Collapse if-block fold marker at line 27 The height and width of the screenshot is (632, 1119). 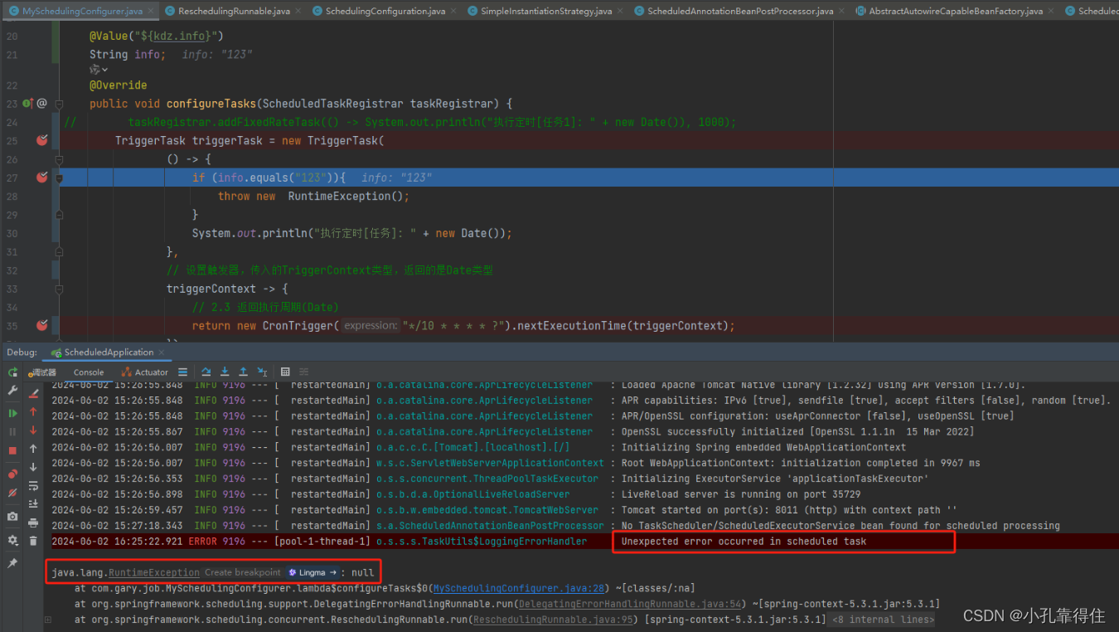pos(59,177)
